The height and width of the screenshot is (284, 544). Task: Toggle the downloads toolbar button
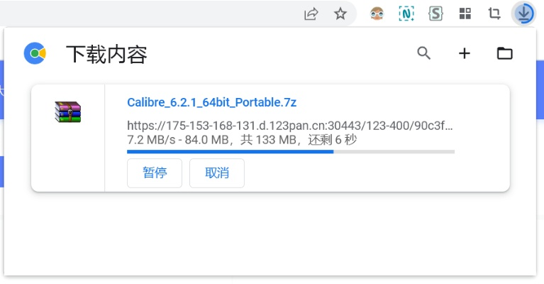click(523, 13)
